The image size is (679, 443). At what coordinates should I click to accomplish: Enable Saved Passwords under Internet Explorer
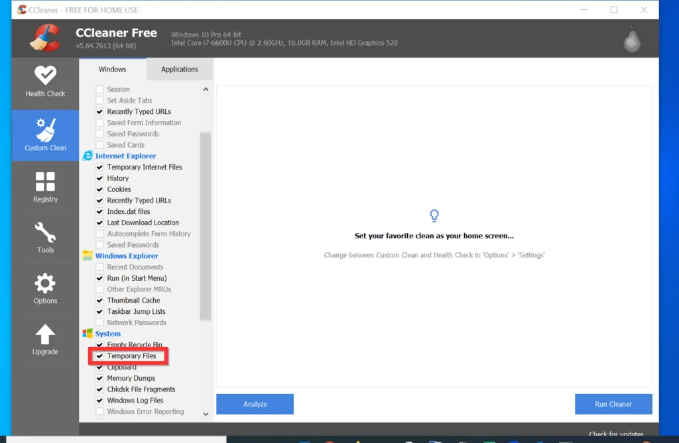(99, 244)
